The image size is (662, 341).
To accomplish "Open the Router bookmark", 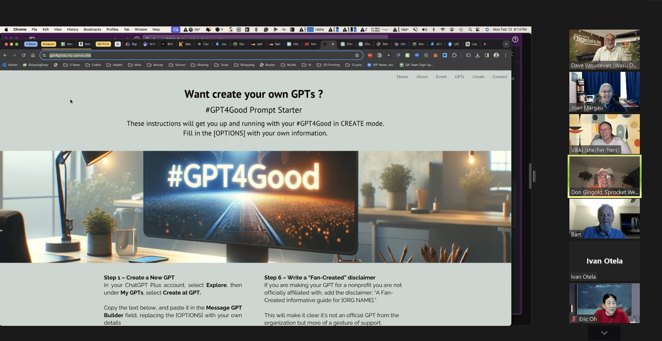I will pos(267,65).
